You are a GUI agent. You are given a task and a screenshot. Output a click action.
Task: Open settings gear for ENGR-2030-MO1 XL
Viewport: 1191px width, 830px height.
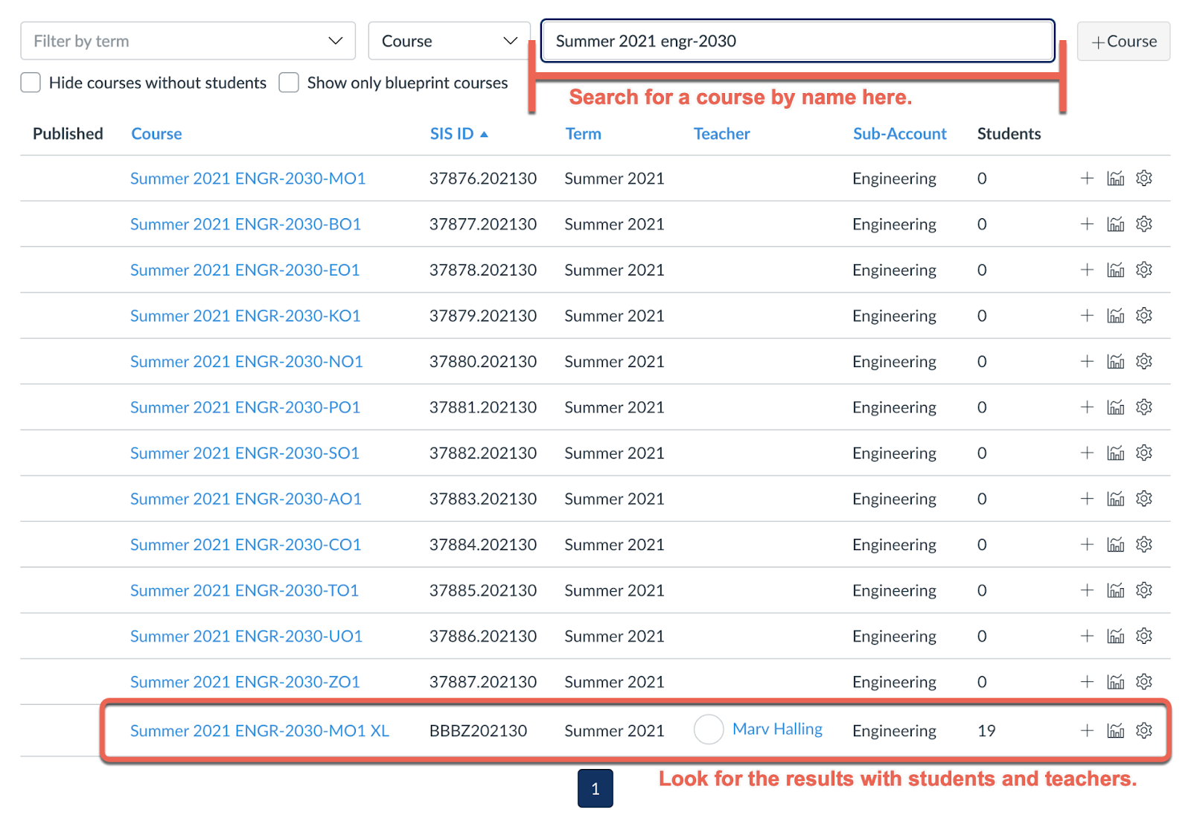1144,730
